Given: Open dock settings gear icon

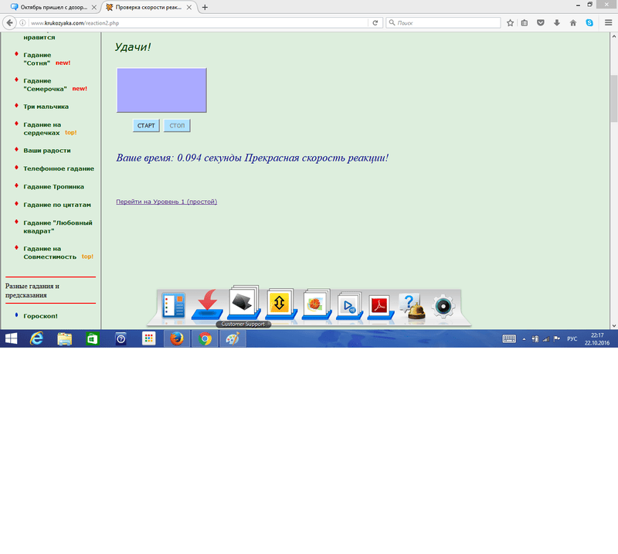Looking at the screenshot, I should point(443,306).
